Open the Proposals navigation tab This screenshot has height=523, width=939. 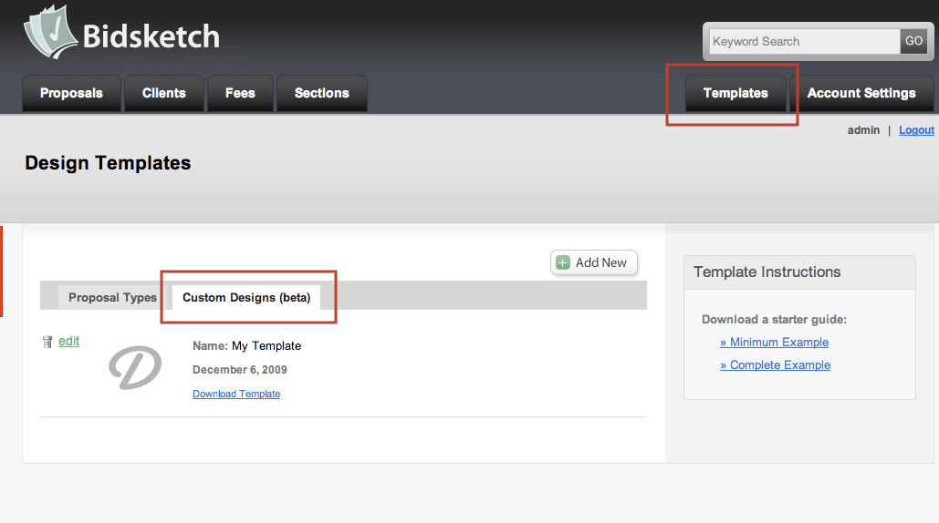(71, 93)
